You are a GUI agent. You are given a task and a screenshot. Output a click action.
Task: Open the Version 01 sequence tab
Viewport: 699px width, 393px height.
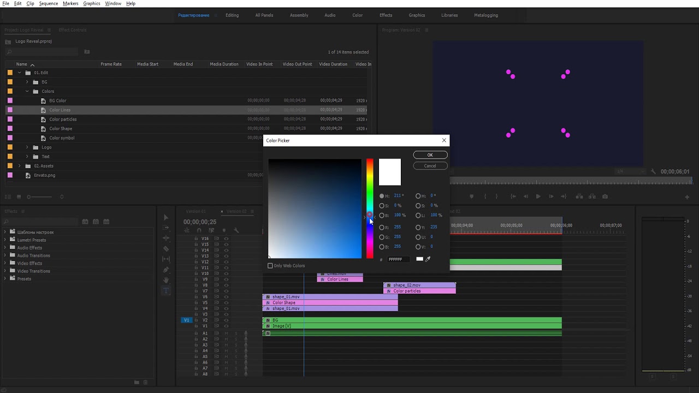(196, 211)
